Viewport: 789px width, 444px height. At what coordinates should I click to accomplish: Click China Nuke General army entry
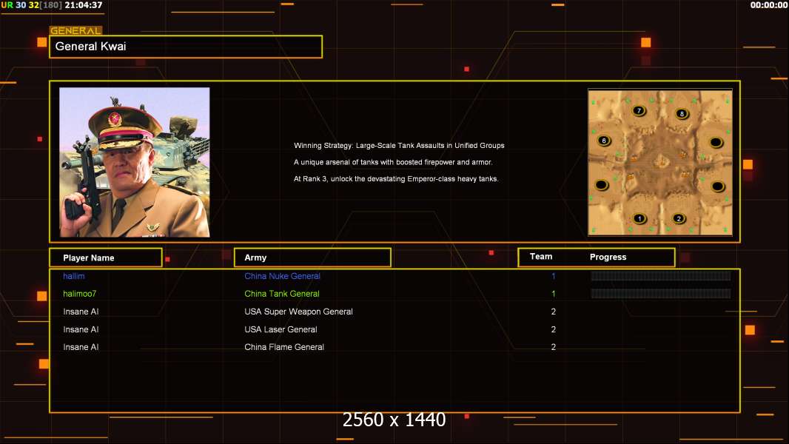(282, 276)
